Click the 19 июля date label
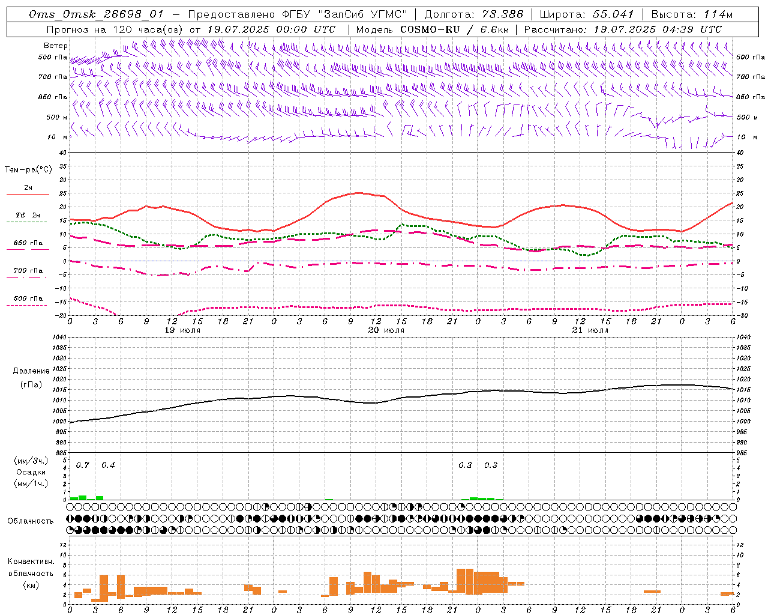The width and height of the screenshot is (768, 615). (x=182, y=330)
